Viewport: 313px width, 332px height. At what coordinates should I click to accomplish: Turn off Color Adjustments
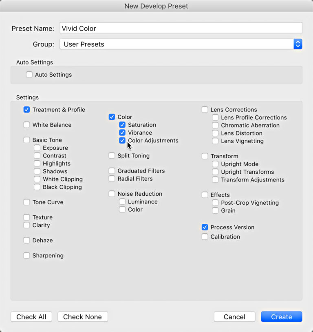122,140
